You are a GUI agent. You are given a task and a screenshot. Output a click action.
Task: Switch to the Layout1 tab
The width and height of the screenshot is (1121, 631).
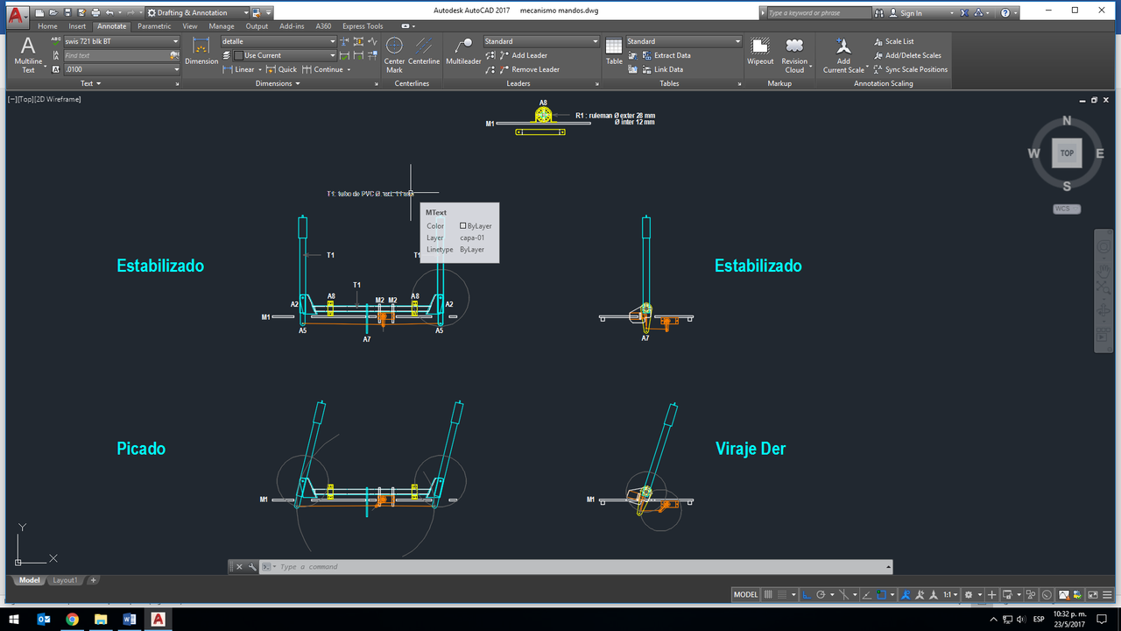(x=65, y=580)
